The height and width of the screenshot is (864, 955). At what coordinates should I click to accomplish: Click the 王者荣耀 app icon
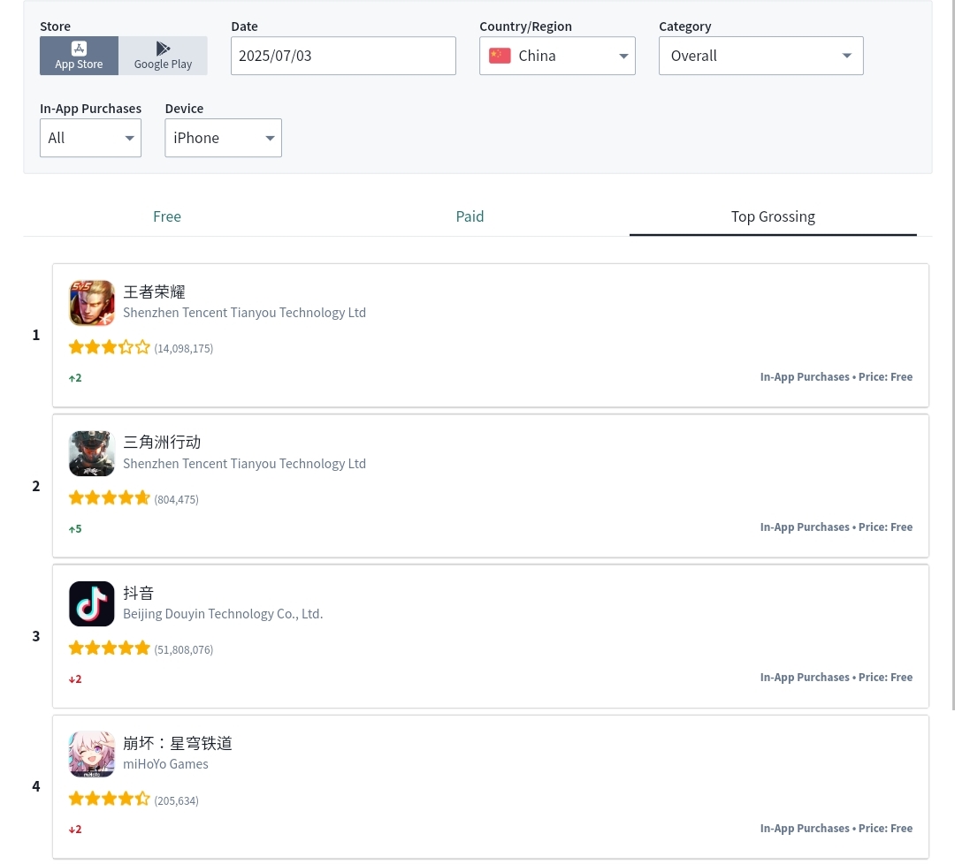point(91,302)
